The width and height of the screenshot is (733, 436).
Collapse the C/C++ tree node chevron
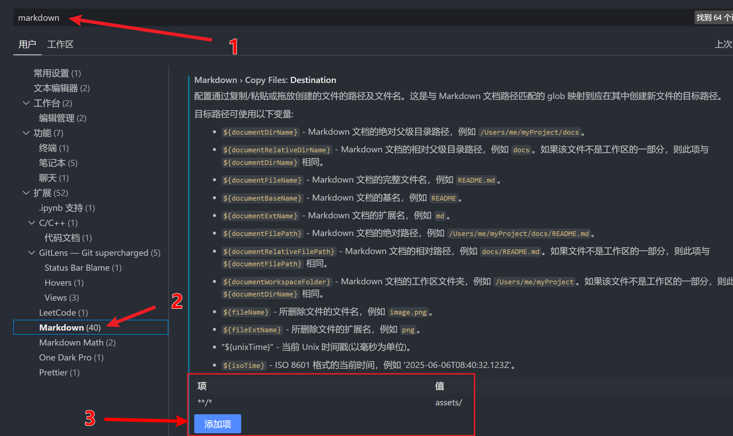tap(32, 223)
